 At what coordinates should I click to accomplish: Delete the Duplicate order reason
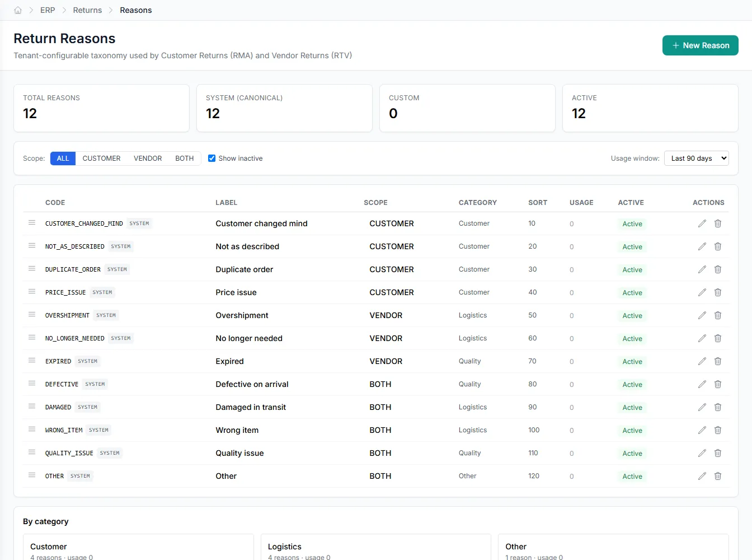[718, 269]
